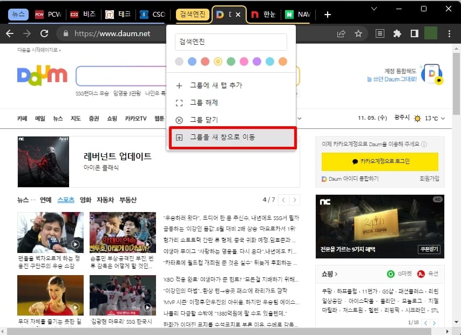Expand the 쇼핑 section with its arrow
461x335 pixels.
click(x=336, y=273)
